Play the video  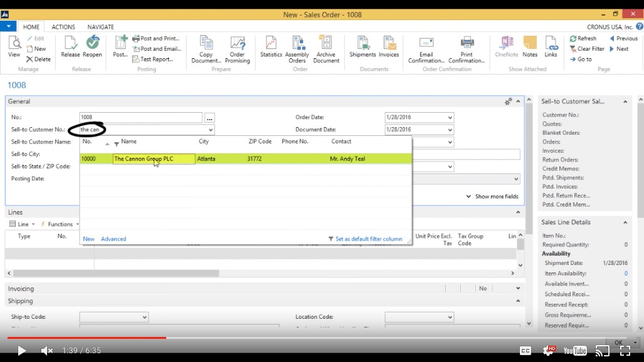21,351
